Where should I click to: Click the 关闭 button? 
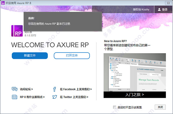pos(160,107)
